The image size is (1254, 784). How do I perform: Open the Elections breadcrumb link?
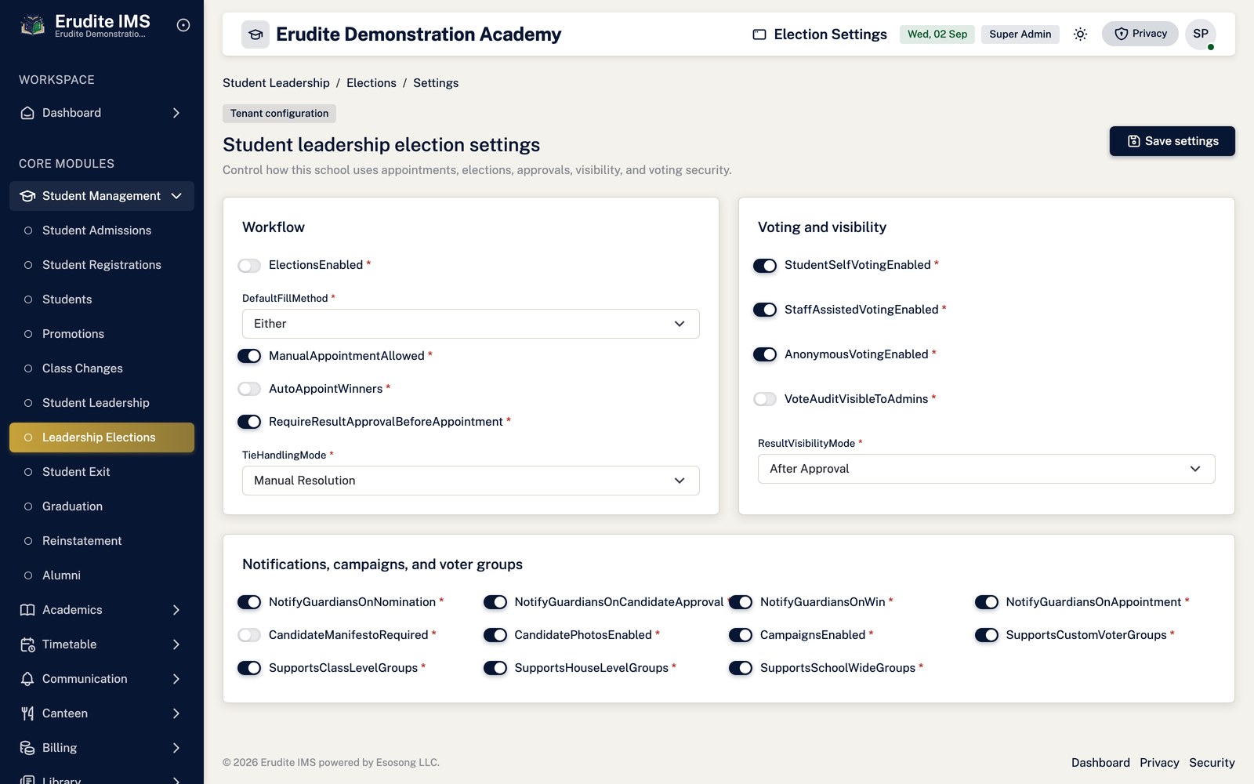pyautogui.click(x=371, y=83)
